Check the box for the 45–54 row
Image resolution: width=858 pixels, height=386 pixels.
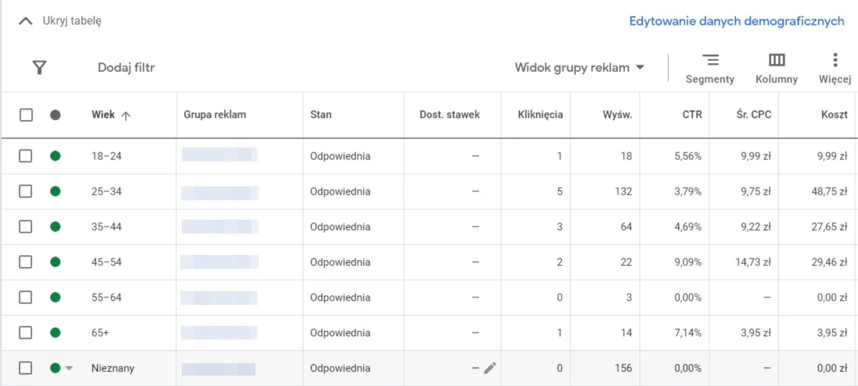[26, 262]
